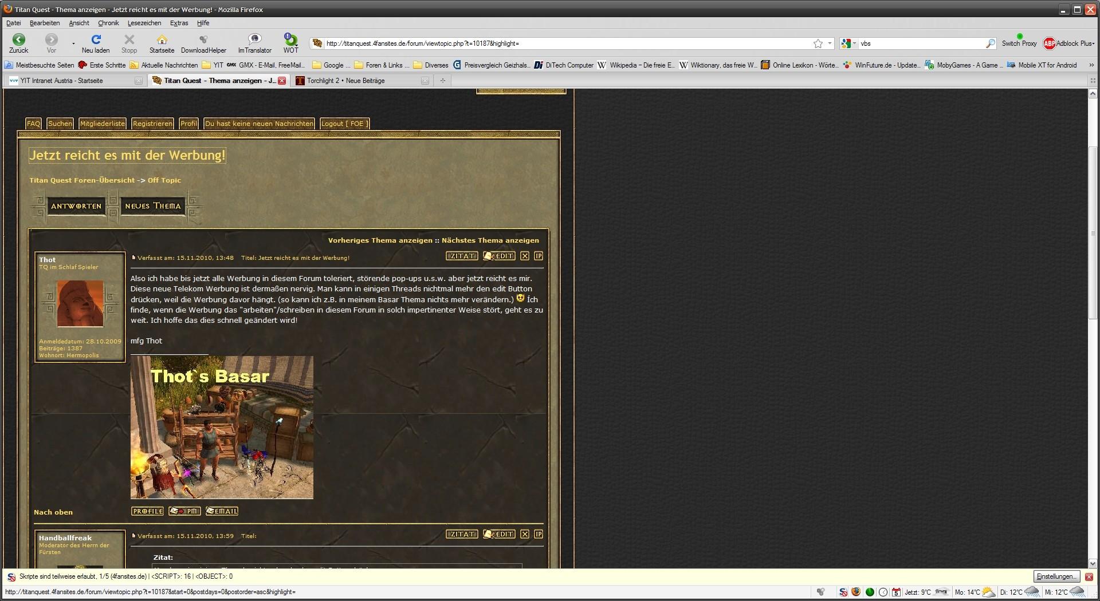Viewport: 1100px width, 601px height.
Task: Expand the search engine selector dropdown
Action: (x=848, y=44)
